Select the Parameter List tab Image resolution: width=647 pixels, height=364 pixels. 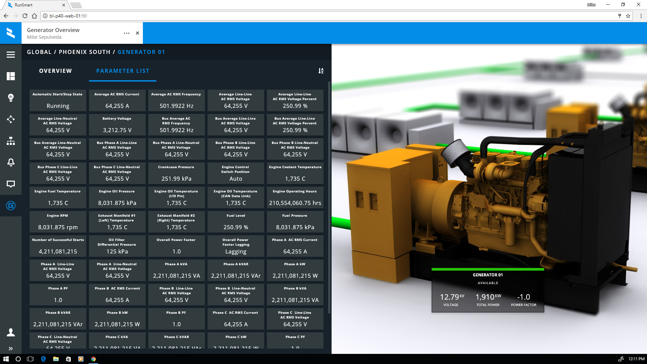(x=123, y=71)
